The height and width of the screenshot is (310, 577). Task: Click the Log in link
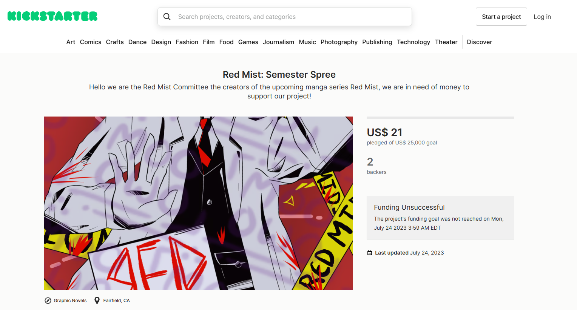click(542, 17)
